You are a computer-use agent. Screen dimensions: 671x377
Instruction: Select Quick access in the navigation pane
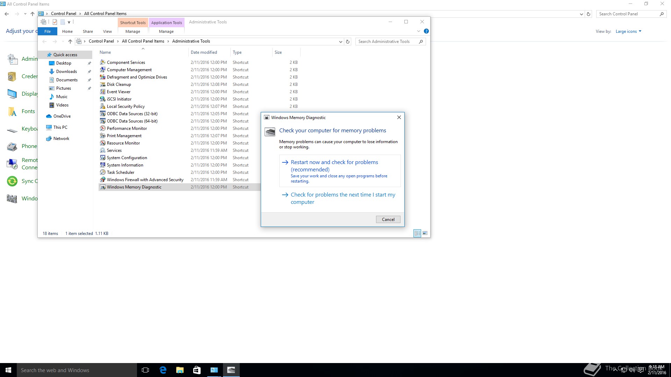point(65,55)
